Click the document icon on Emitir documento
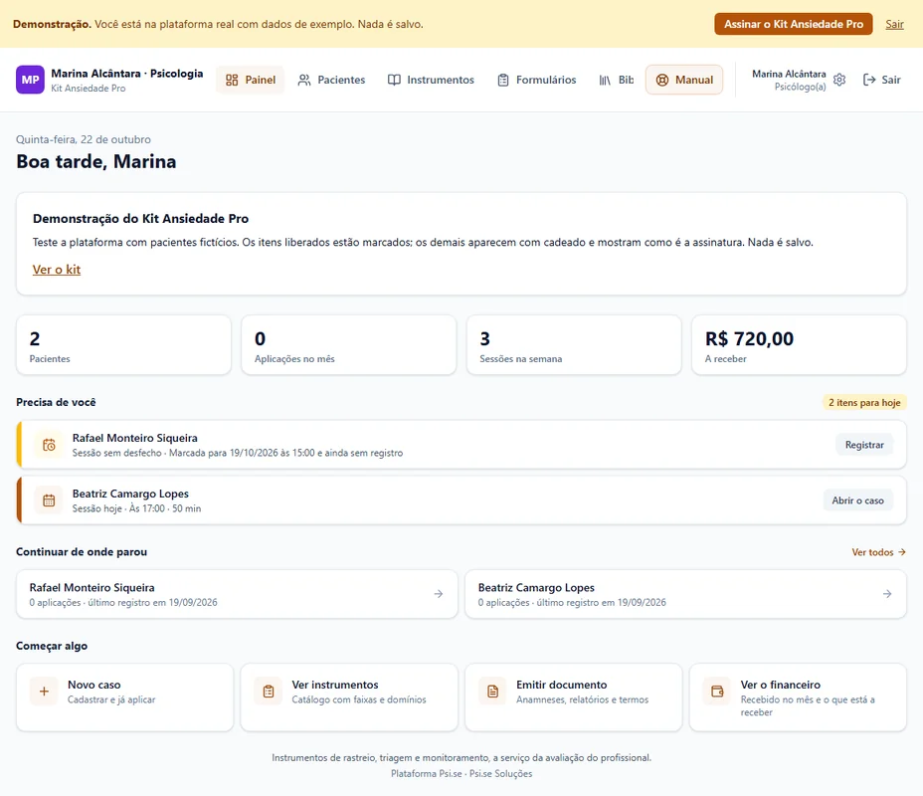The width and height of the screenshot is (923, 796). 492,692
